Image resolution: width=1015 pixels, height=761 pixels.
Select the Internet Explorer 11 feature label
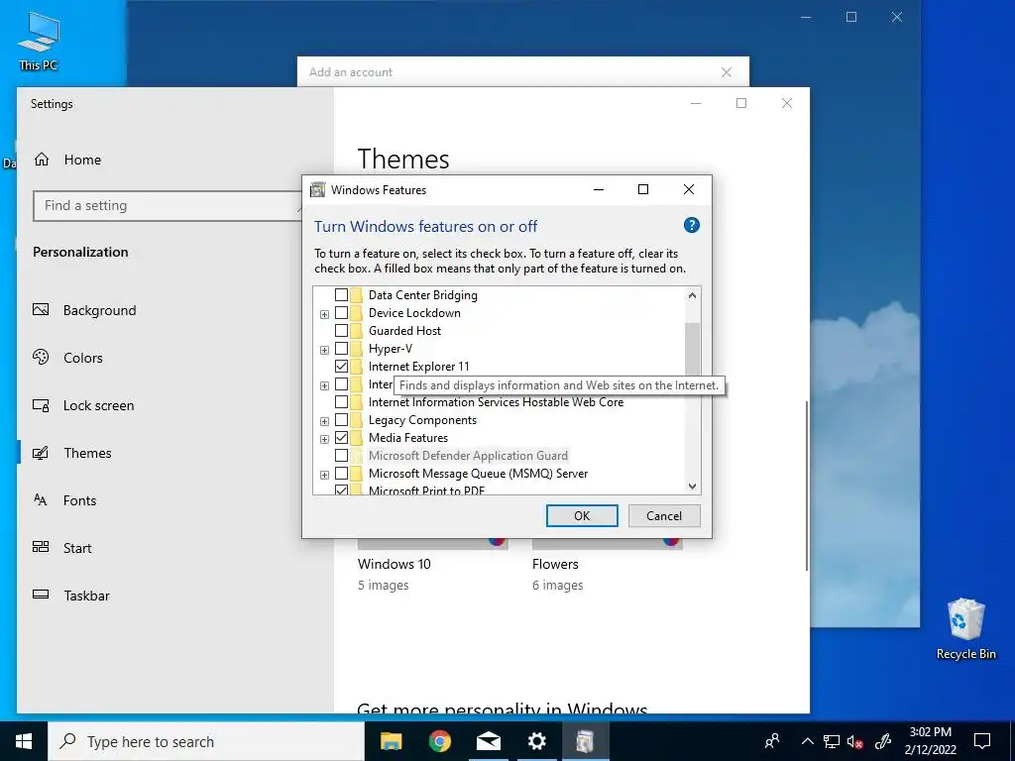tap(419, 367)
